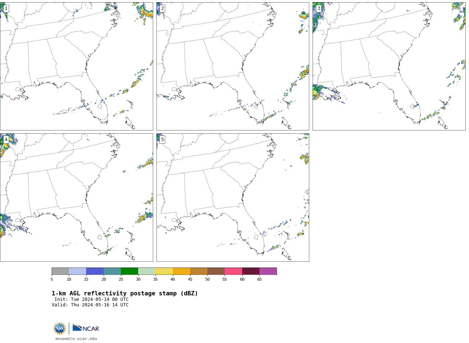Click the blue 15-20 dBZ swatch
Image resolution: width=469 pixels, height=343 pixels.
95,271
